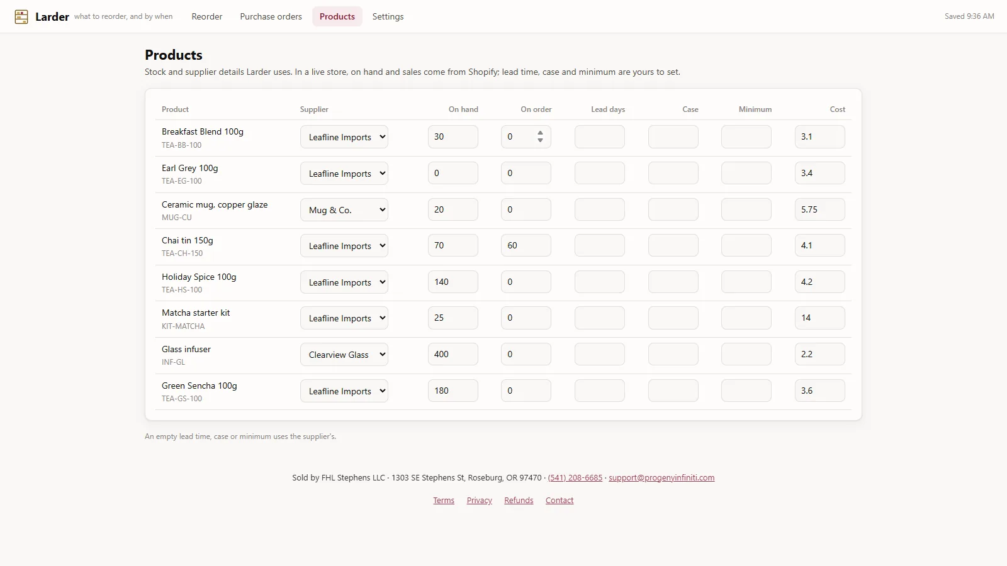Select Cost field for Matcha starter kit

820,318
